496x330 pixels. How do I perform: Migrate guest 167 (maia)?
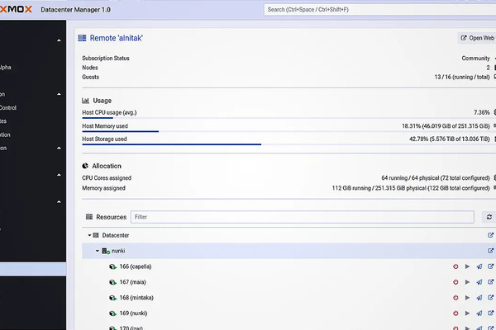pos(479,282)
